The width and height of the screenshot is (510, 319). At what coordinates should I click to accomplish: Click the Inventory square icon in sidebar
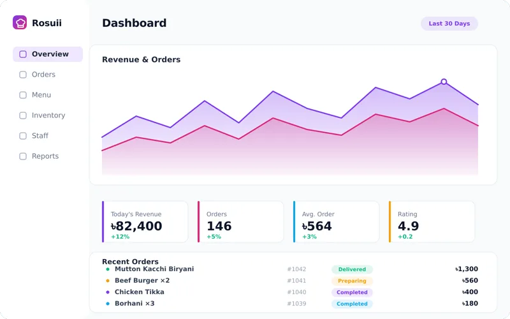pyautogui.click(x=23, y=115)
